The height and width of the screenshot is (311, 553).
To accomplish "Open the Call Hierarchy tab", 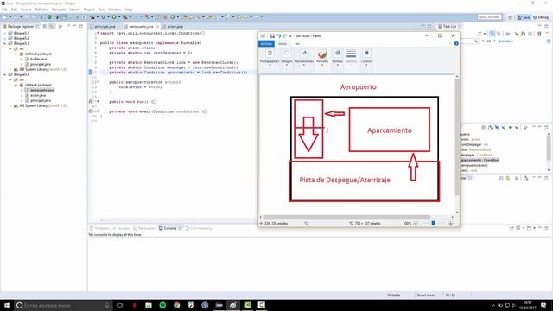I will pyautogui.click(x=200, y=228).
